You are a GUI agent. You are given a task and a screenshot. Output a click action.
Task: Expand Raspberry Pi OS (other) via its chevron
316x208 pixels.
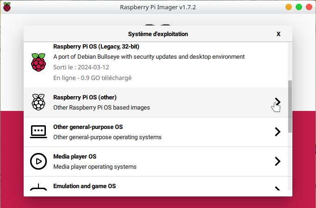coord(278,102)
